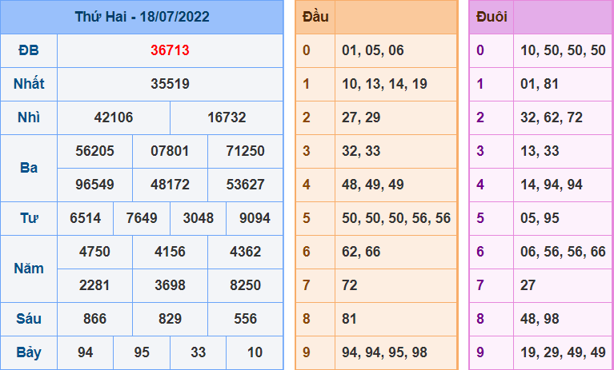Select Đuôi values 48, 98
The width and height of the screenshot is (614, 370).
[x=540, y=319]
